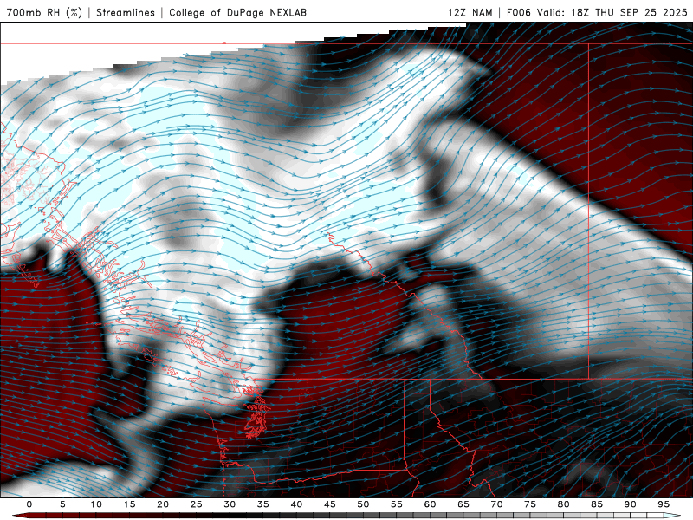Viewport: 693px width, 520px height.
Task: Click the "20" humidity scale label
Action: point(163,504)
